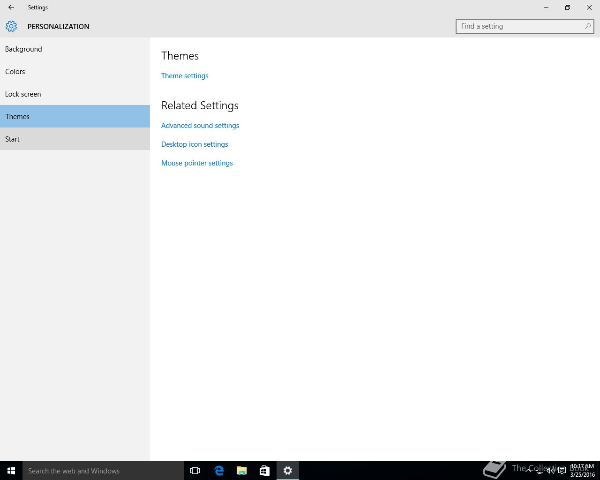This screenshot has width=600, height=480.
Task: Focus the Find a setting search box
Action: (520, 26)
